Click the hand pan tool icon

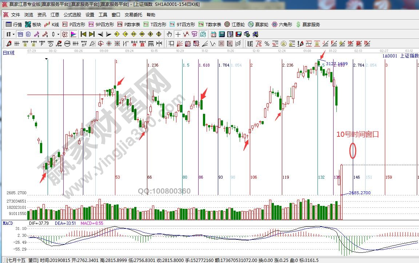[169, 34]
